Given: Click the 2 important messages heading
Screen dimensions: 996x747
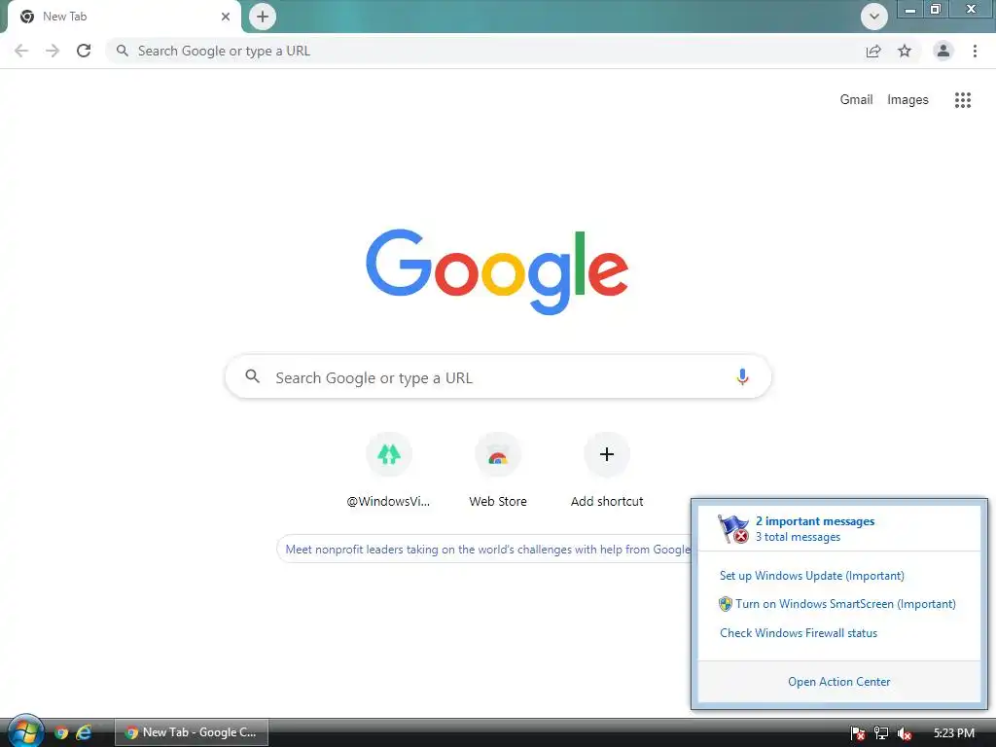Looking at the screenshot, I should click(815, 521).
